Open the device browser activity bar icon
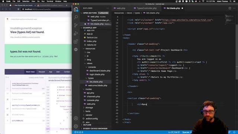The width and height of the screenshot is (238, 134). [x=76, y=50]
